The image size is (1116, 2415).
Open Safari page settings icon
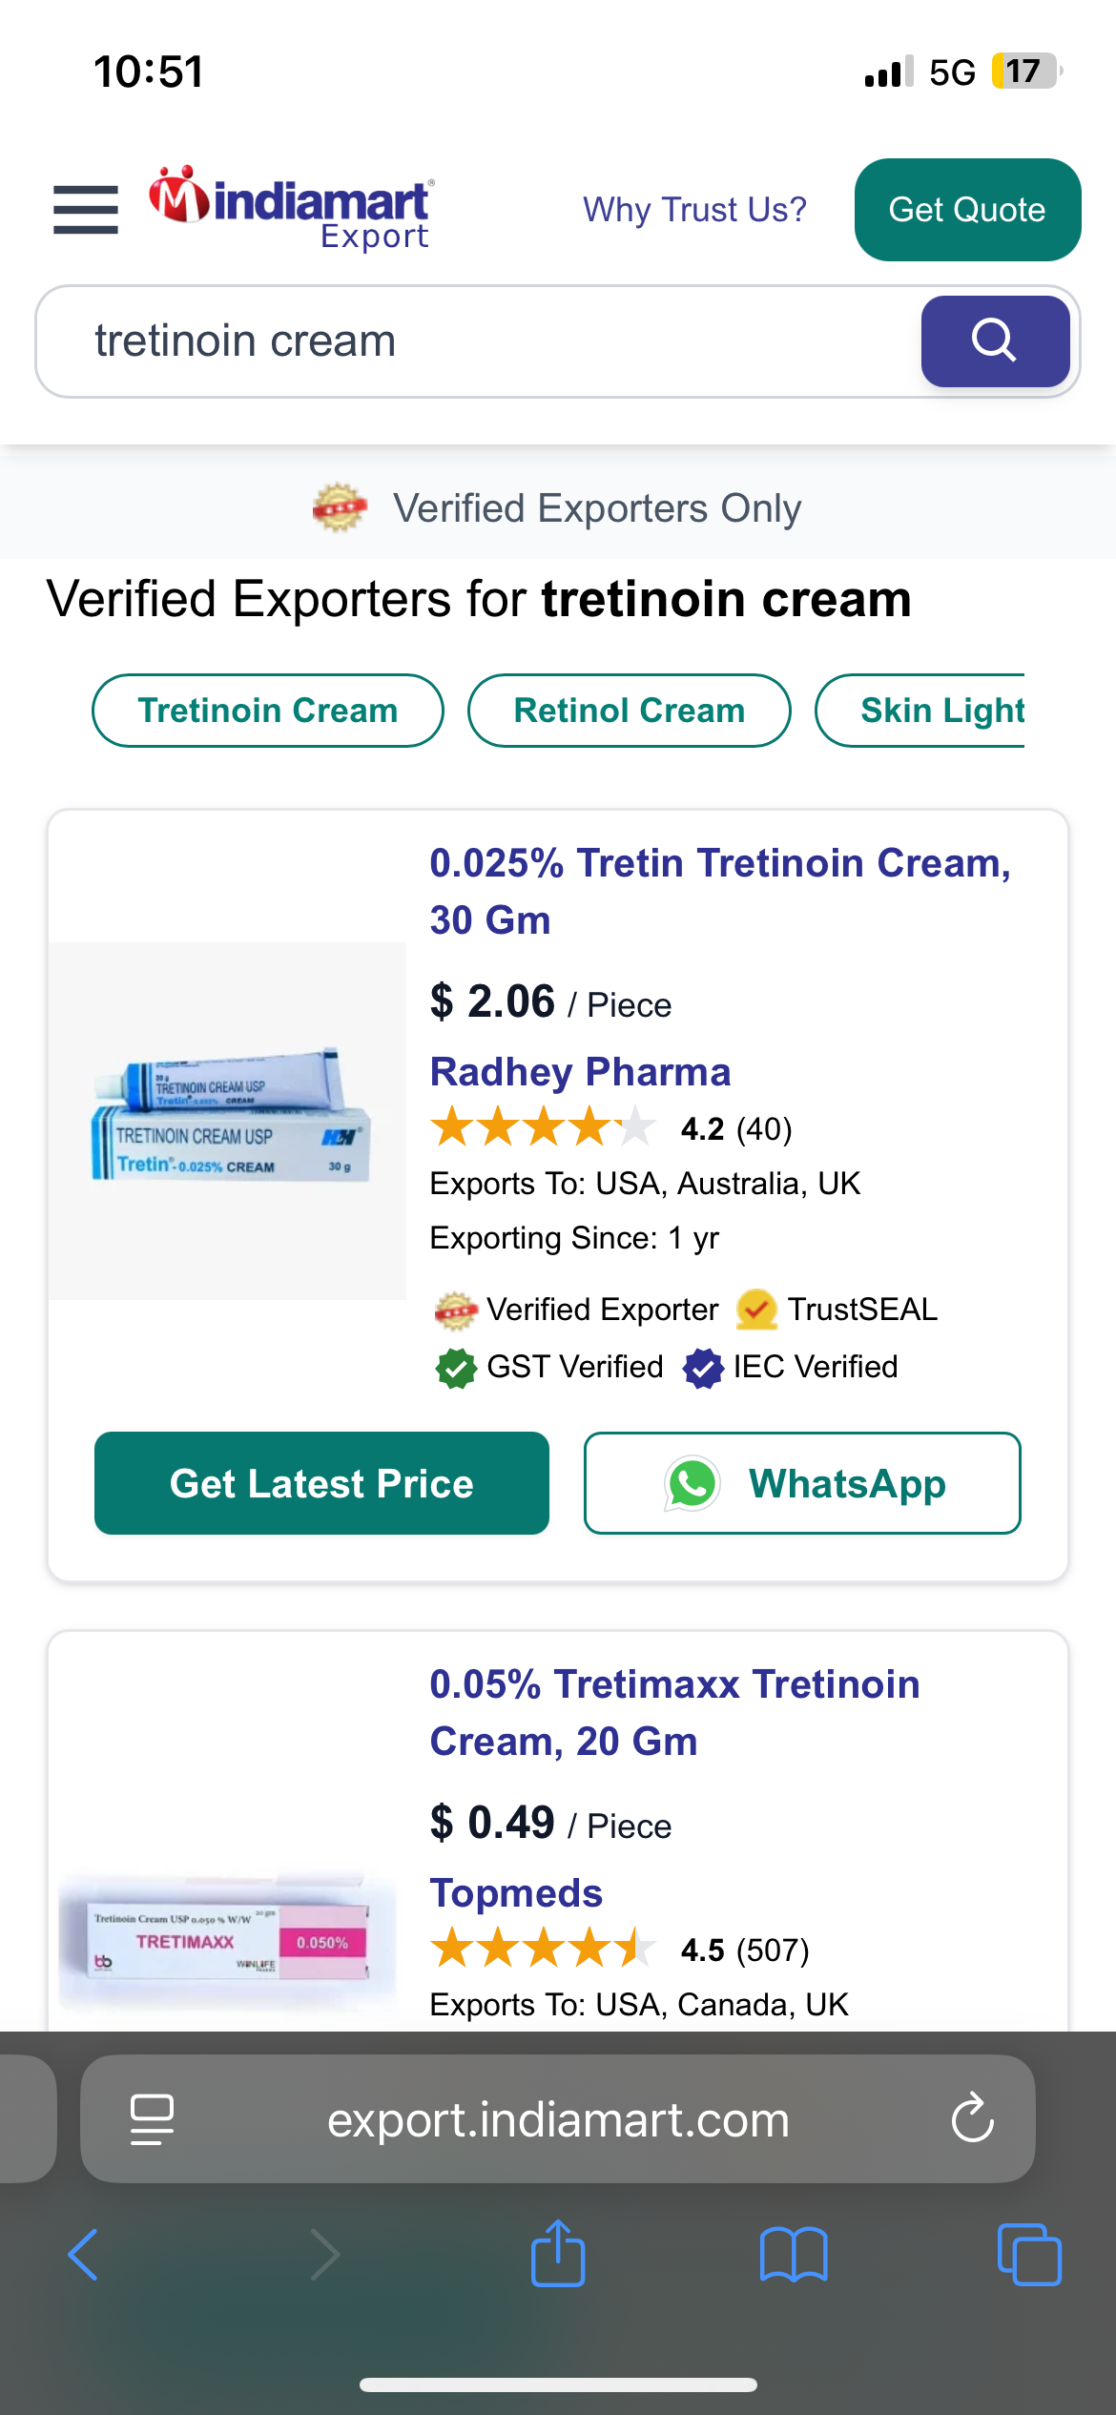152,2118
